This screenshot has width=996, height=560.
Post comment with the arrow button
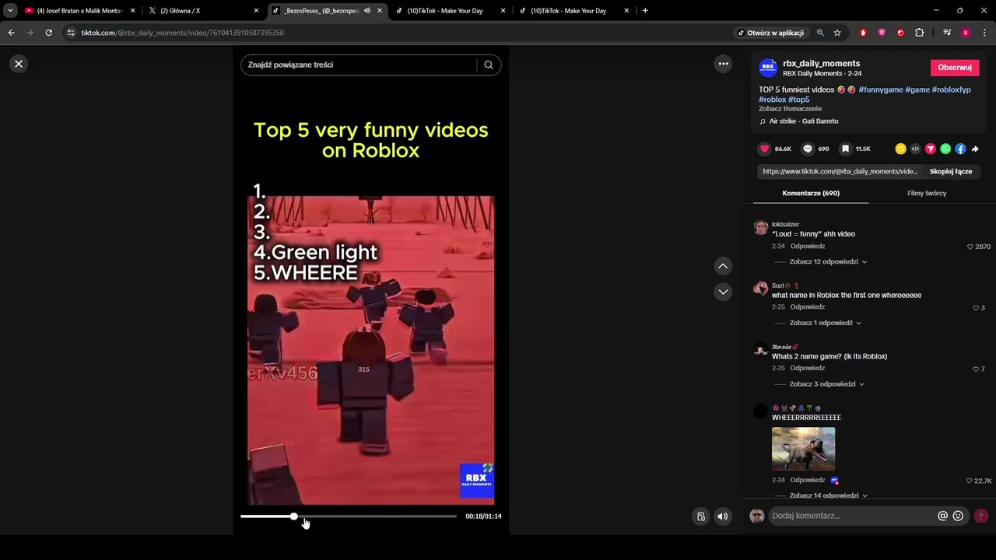tap(981, 516)
